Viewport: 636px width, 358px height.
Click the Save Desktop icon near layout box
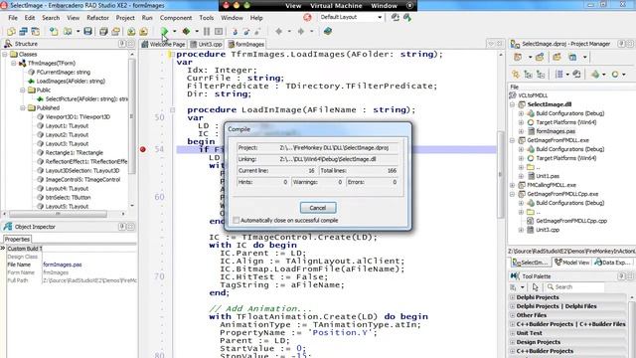tap(395, 18)
